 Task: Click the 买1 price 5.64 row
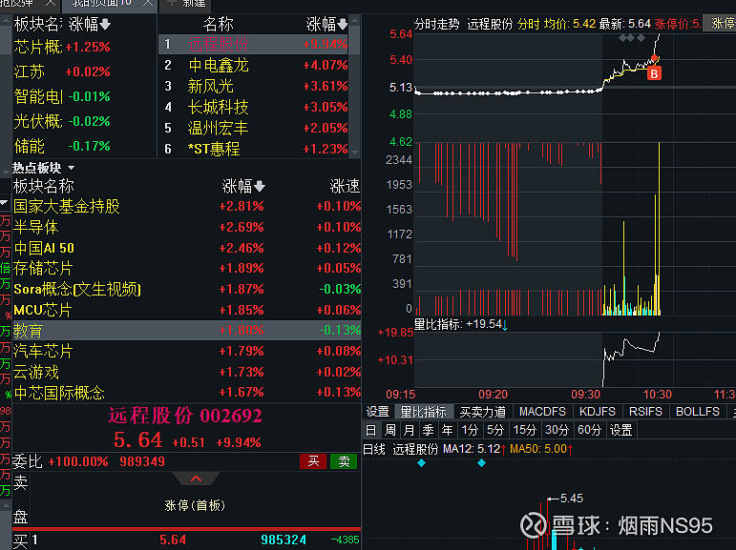[186, 540]
